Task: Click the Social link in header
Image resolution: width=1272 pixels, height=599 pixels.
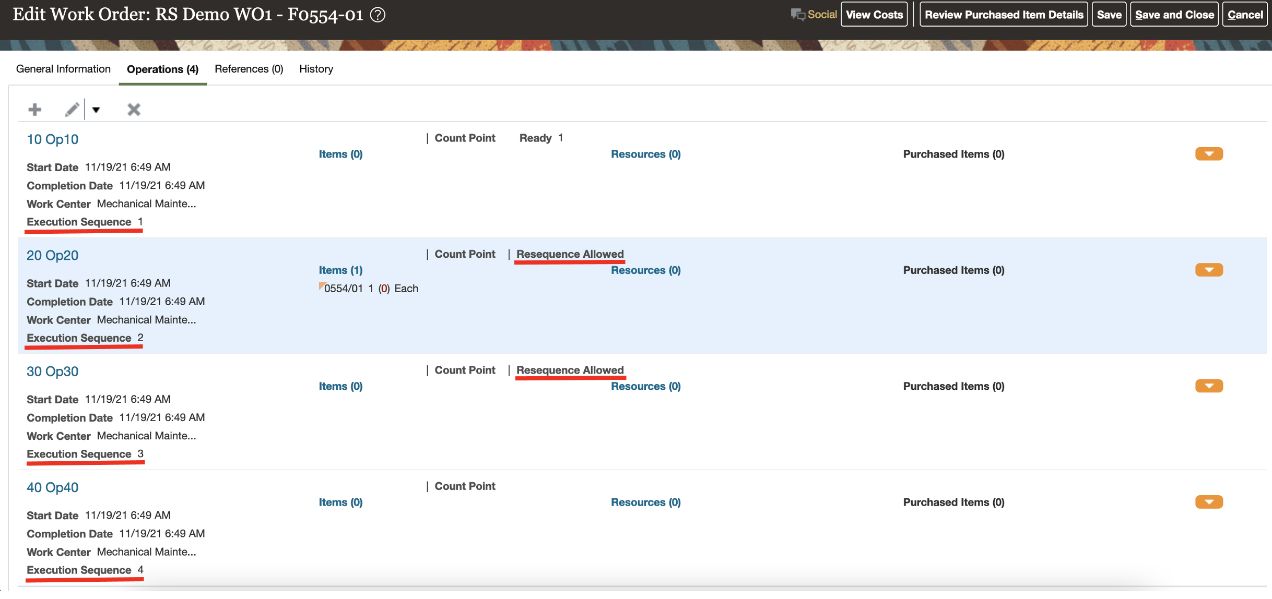Action: coord(822,15)
